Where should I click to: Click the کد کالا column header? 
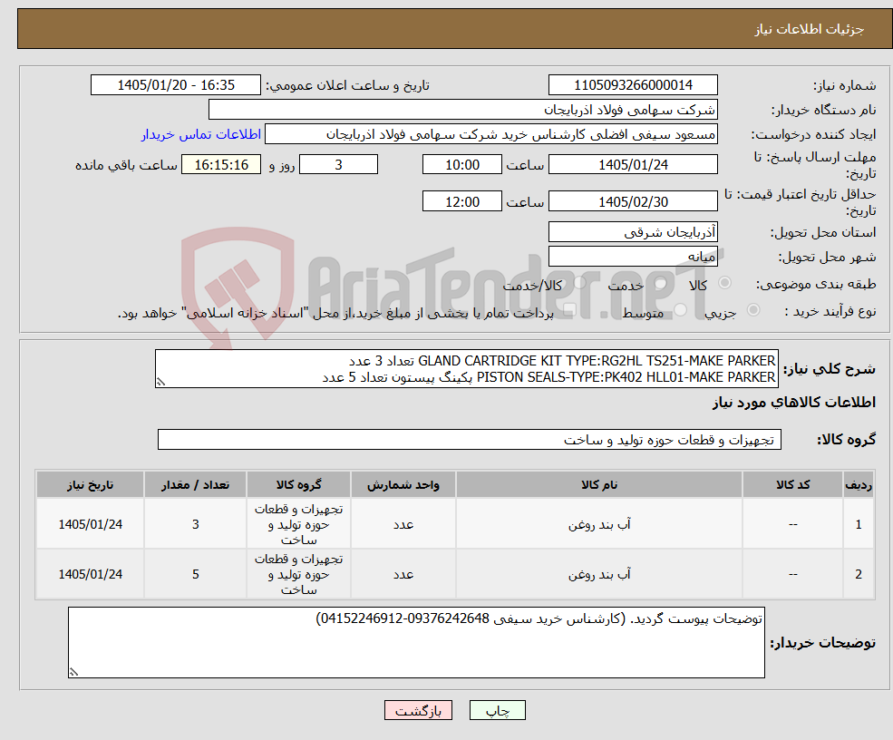792,485
